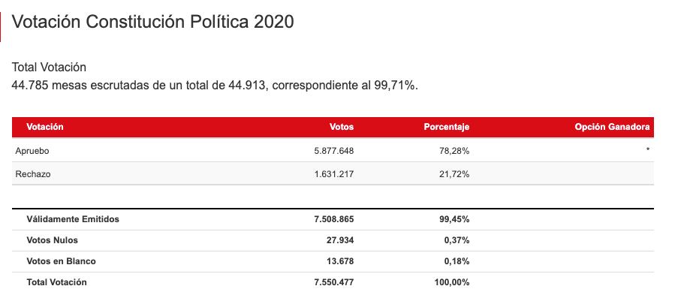Click the Opción Ganadora column header

click(612, 127)
